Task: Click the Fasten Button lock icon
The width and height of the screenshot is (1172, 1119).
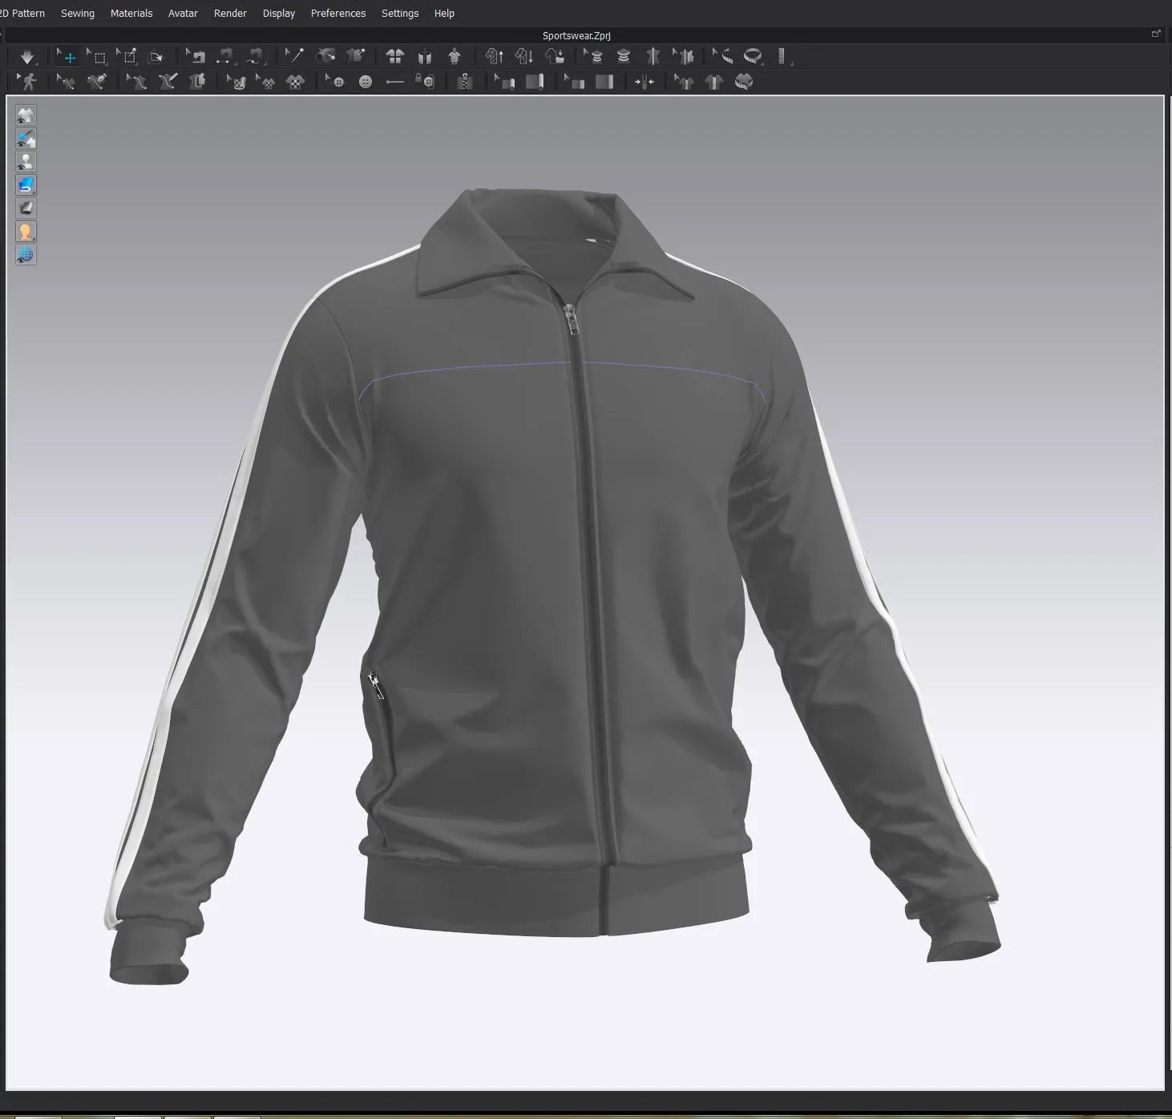Action: click(425, 82)
